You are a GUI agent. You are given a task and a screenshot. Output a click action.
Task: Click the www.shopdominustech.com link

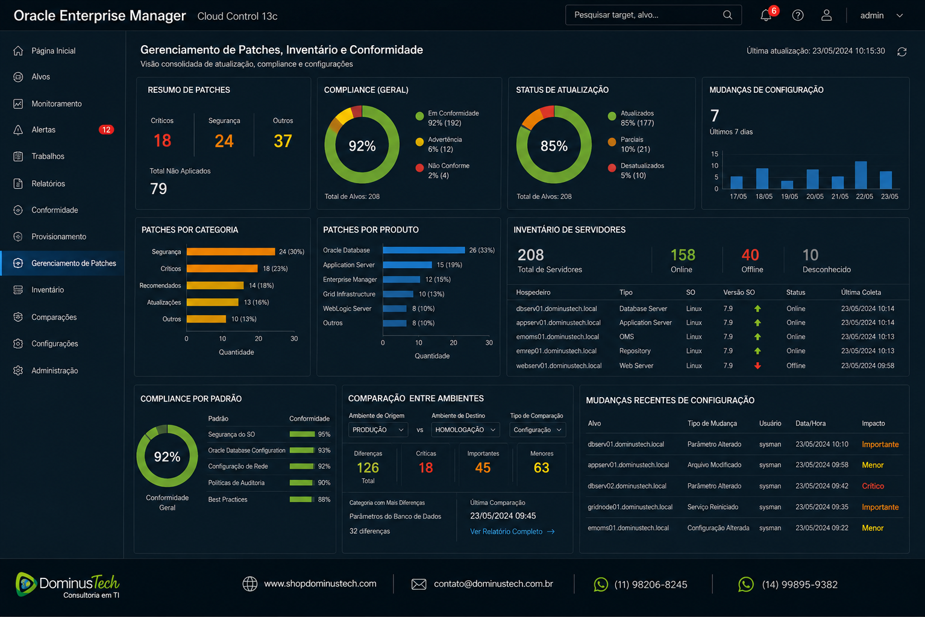320,583
